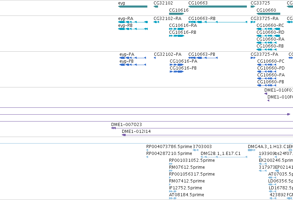Click the CG33725-RA transcript label
The width and height of the screenshot is (293, 200).
[265, 19]
